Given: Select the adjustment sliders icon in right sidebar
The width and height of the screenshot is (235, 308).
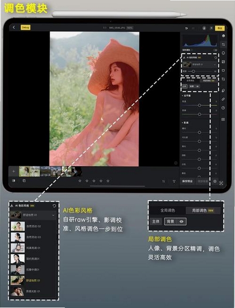Looking at the screenshot, I should click(x=223, y=44).
